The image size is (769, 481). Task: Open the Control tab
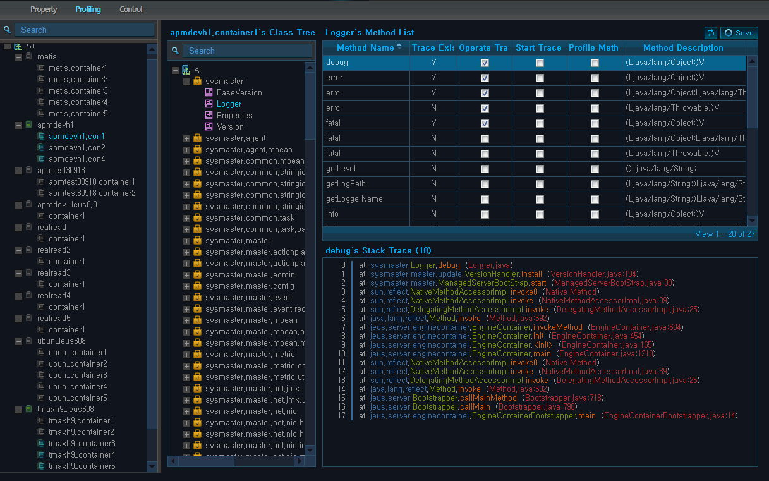pos(131,9)
